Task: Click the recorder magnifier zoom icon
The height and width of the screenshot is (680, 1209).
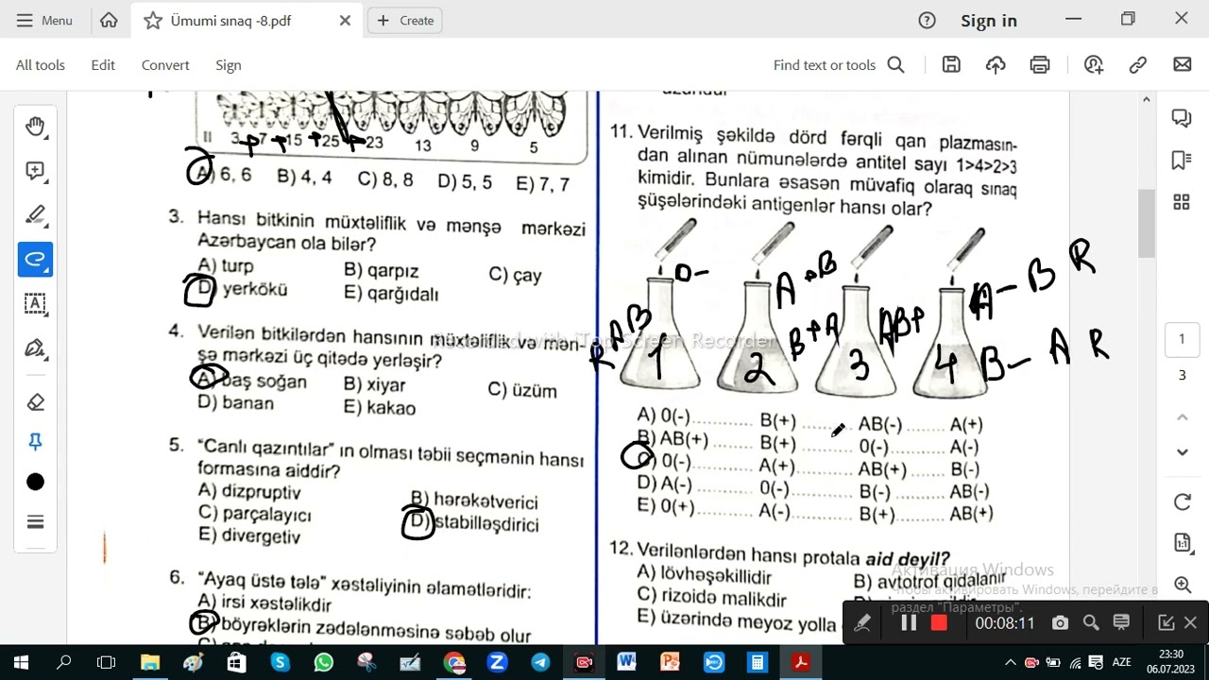Action: 1091,623
